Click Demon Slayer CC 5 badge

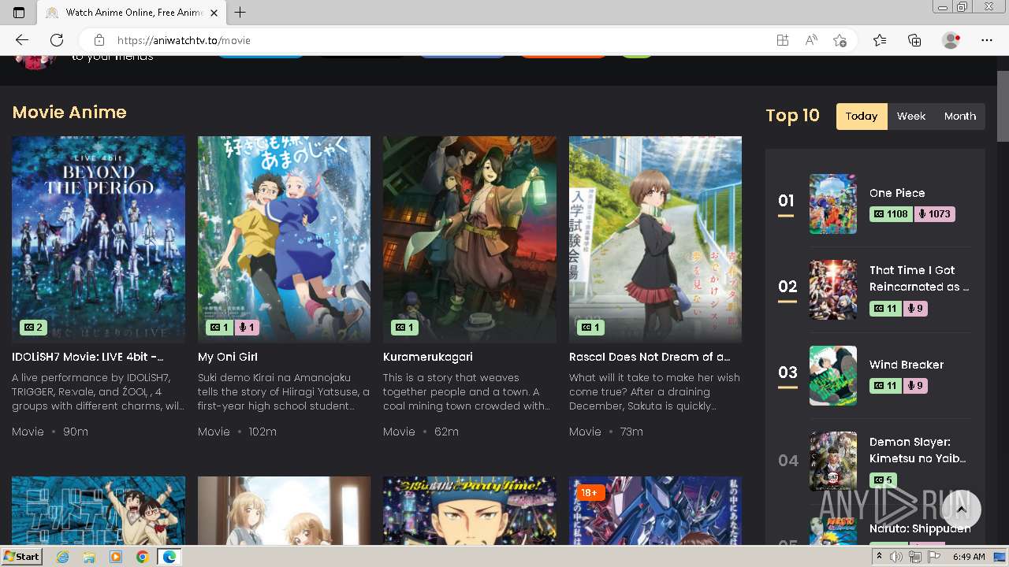coord(883,480)
